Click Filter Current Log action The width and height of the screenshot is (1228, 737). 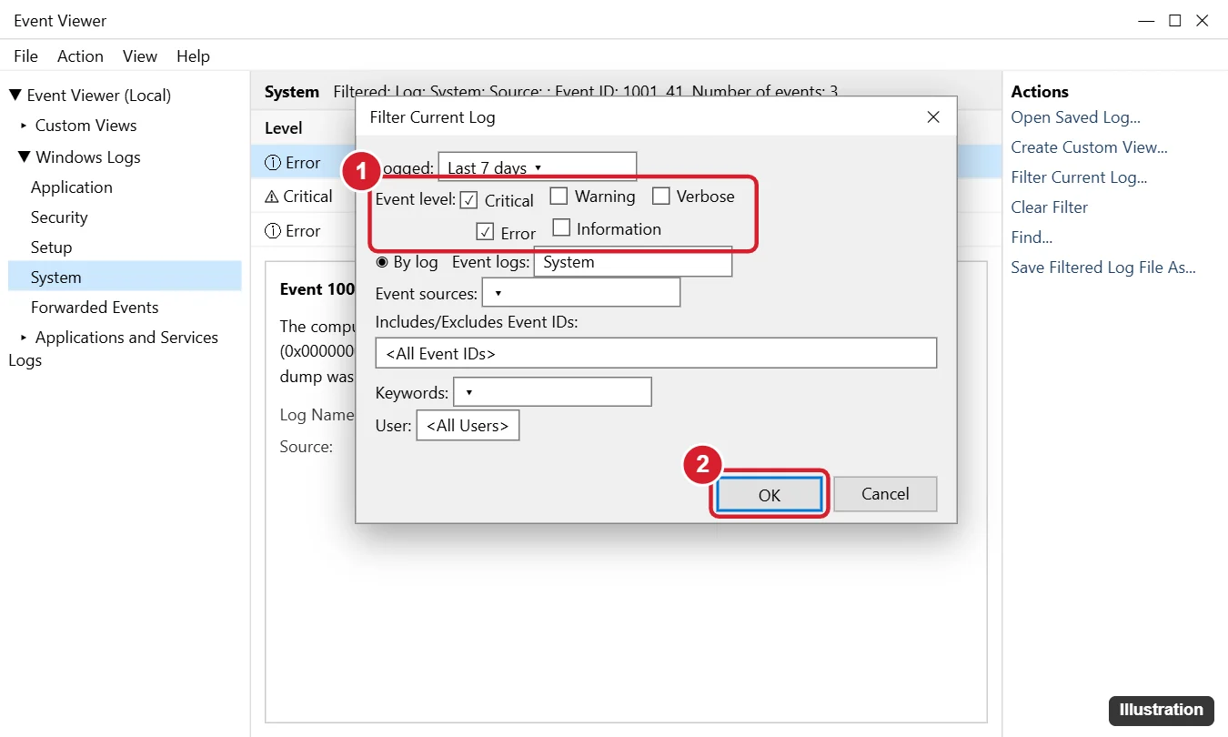(1080, 177)
